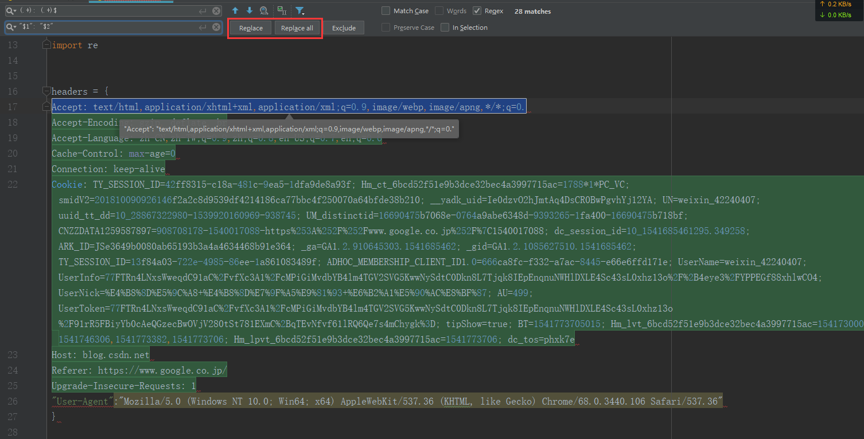The width and height of the screenshot is (864, 439).
Task: Open replace history via the magnifier dropdown arrow
Action: point(14,27)
